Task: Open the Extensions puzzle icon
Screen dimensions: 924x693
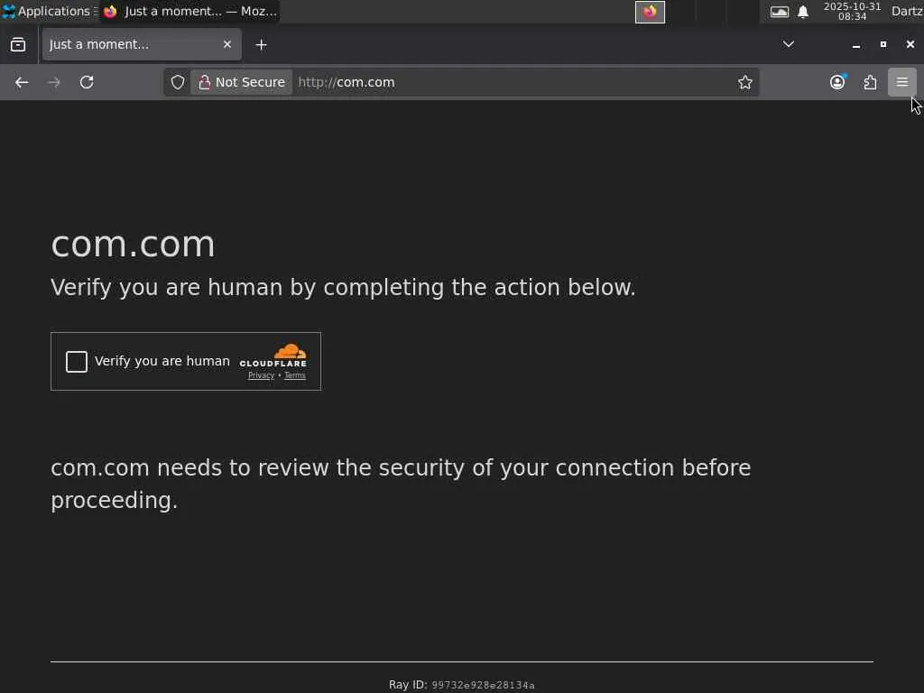Action: pos(870,82)
